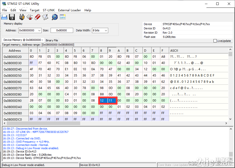This screenshot has height=168, width=235.
Task: Click the Size input field 0x80000
Action: pos(62,30)
